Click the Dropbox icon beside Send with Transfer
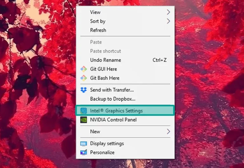The image size is (244, 168). pyautogui.click(x=84, y=90)
